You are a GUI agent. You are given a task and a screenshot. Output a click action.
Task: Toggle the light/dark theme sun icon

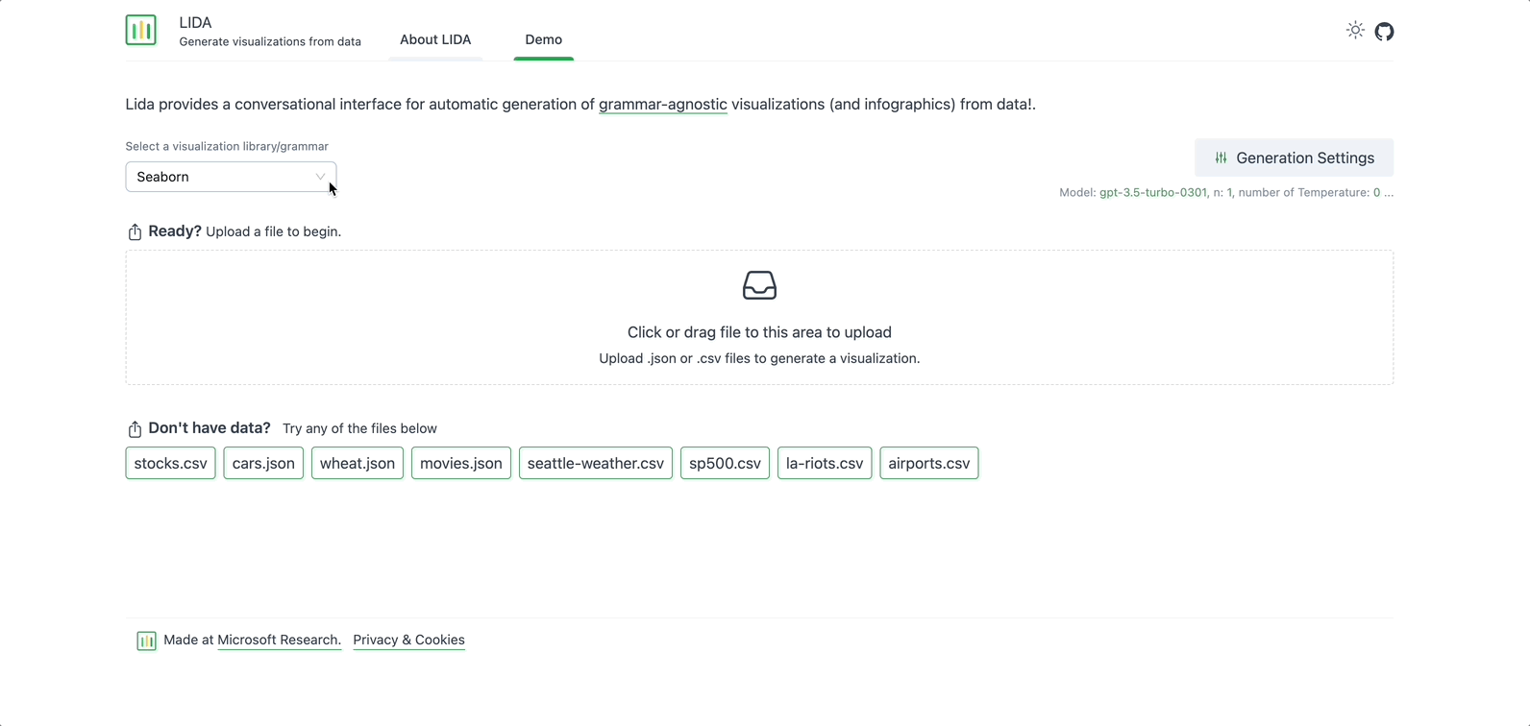click(1355, 30)
